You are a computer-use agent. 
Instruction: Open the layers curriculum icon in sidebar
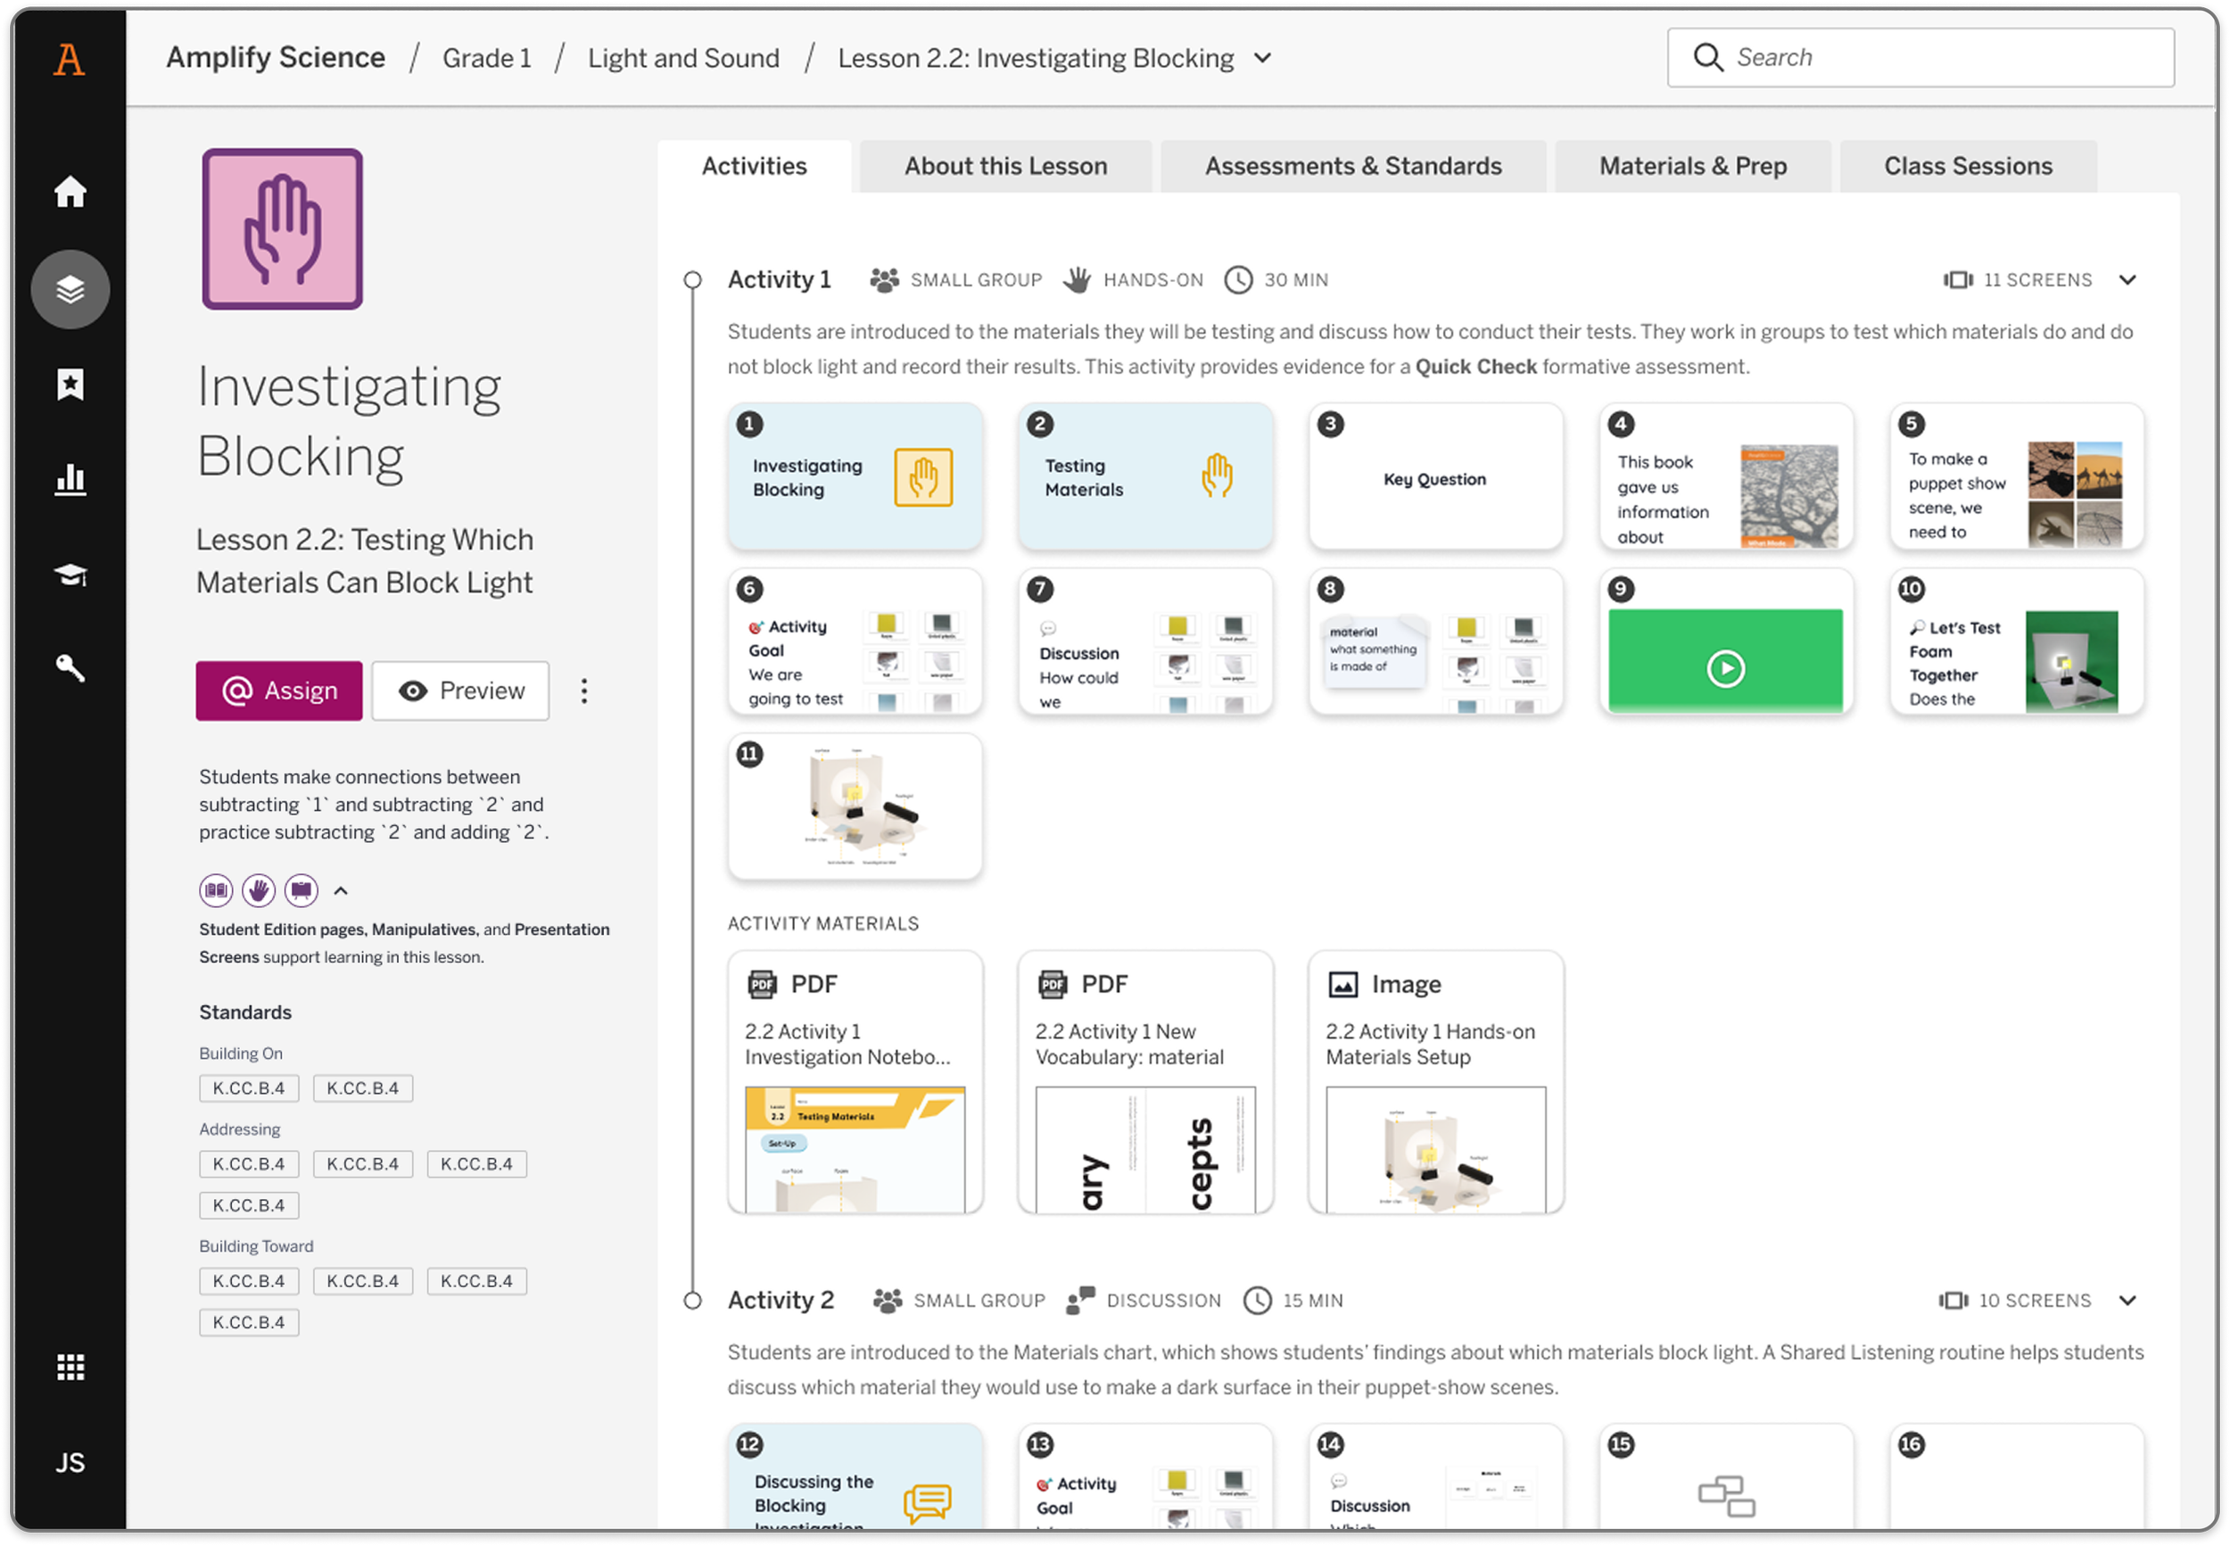(x=70, y=289)
